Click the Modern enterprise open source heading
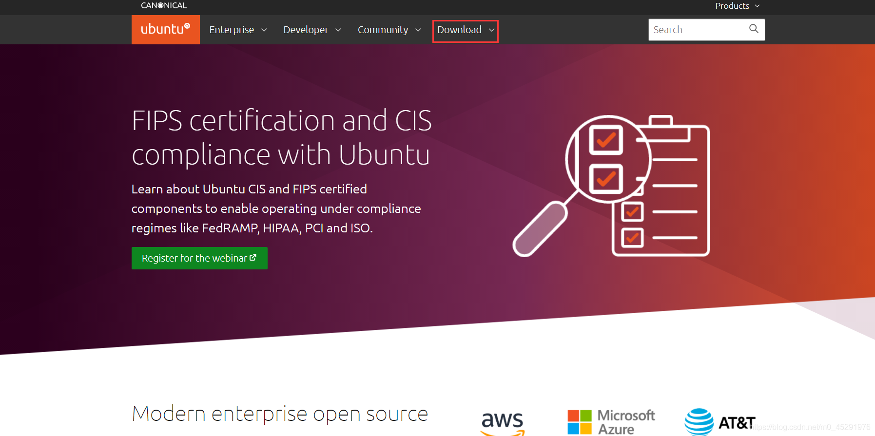This screenshot has width=875, height=436. click(x=280, y=414)
